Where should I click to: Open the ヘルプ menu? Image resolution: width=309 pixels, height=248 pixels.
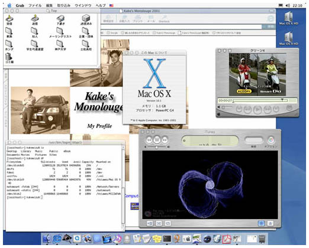[x=101, y=5]
